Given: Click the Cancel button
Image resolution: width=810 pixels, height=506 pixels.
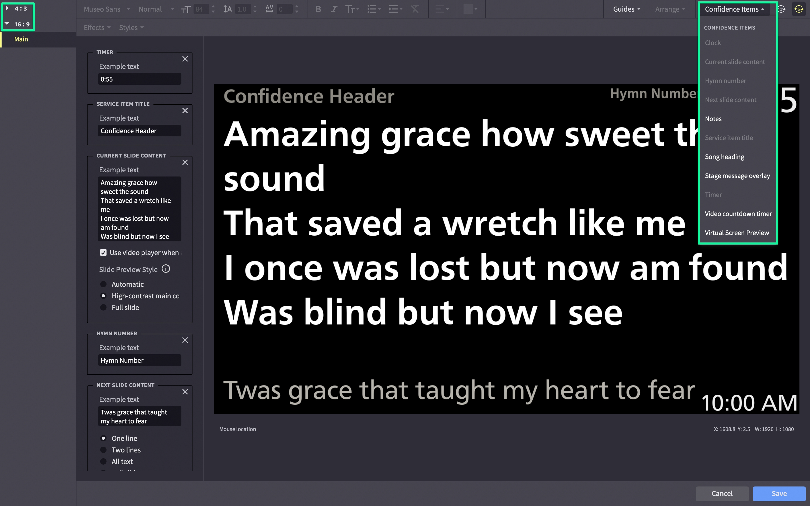Looking at the screenshot, I should [722, 493].
